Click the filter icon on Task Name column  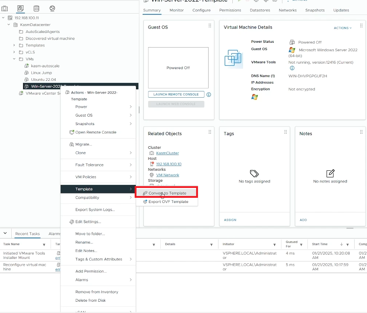[x=44, y=244]
